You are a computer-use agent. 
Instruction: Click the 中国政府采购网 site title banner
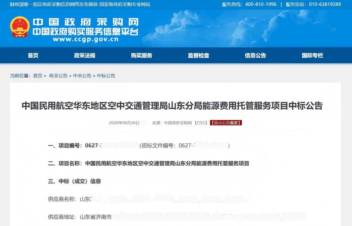point(86,22)
